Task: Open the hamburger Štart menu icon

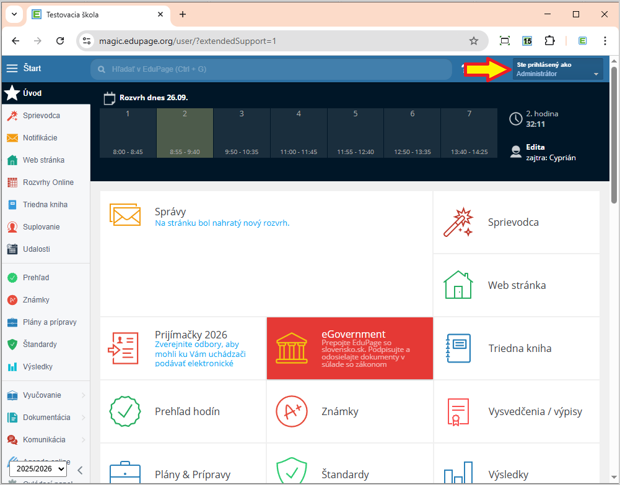Action: click(12, 69)
